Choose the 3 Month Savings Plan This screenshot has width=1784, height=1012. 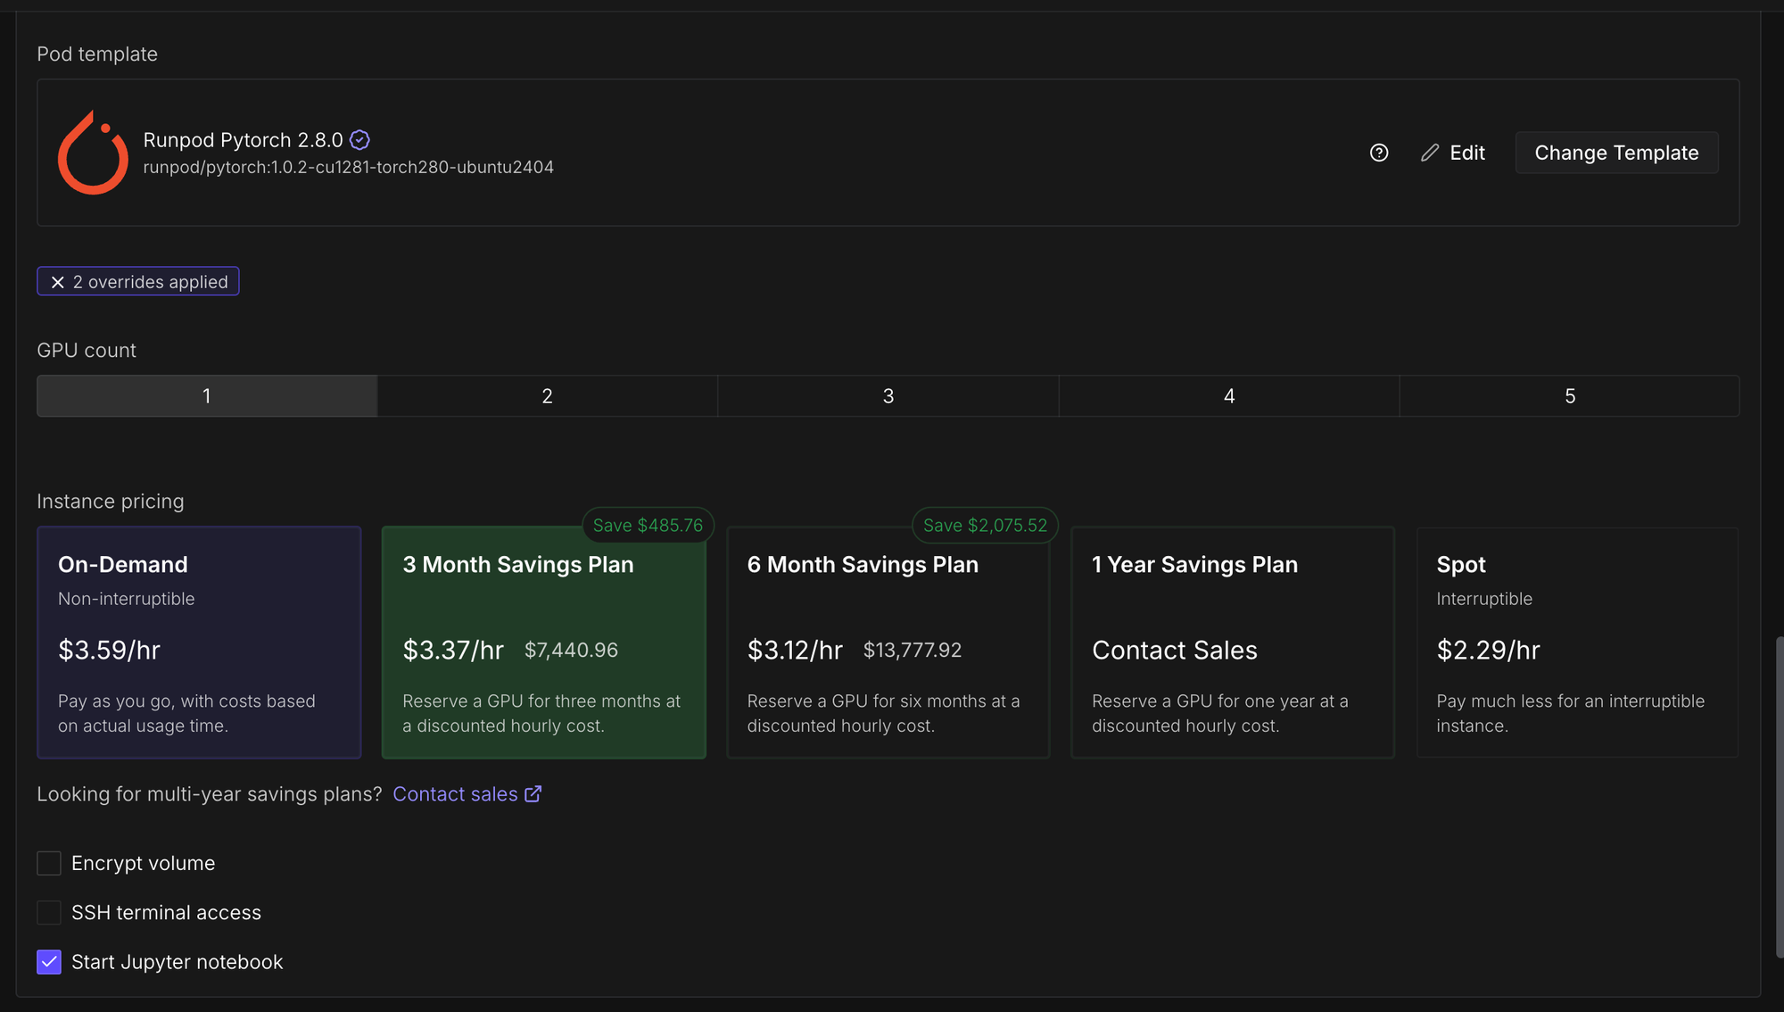[x=543, y=643]
